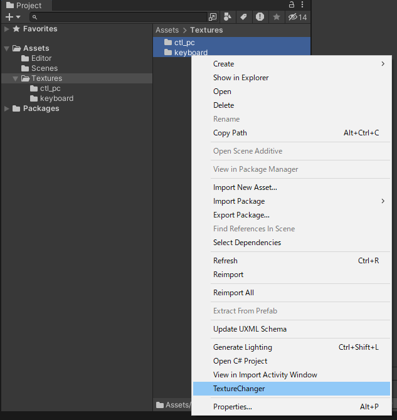Collapse the Textures folder arrow
The height and width of the screenshot is (420, 397).
pos(16,78)
